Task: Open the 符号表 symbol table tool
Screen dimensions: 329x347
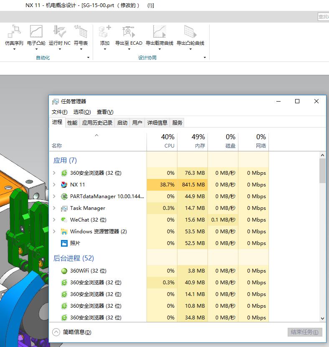Action: pyautogui.click(x=81, y=31)
